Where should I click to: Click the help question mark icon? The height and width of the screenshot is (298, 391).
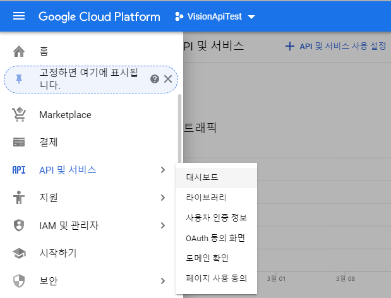155,79
